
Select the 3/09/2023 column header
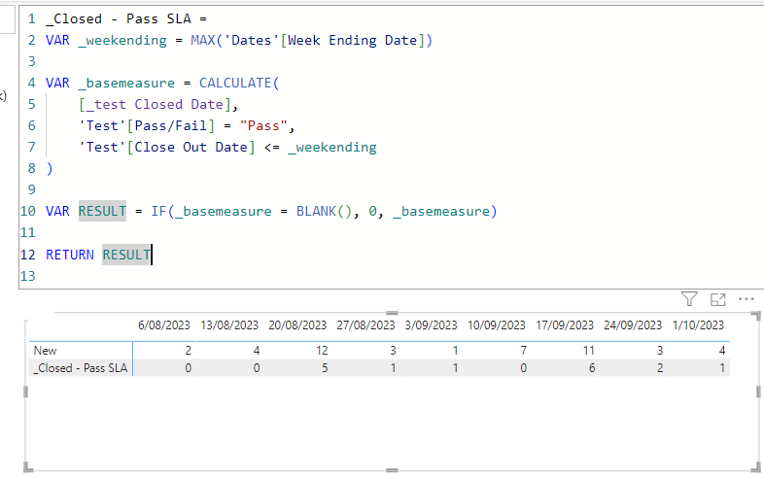[432, 325]
